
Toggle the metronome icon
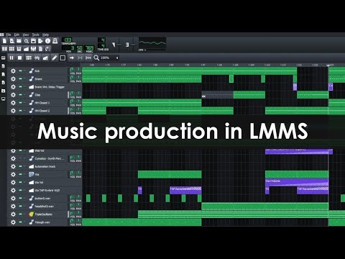[x=55, y=41]
